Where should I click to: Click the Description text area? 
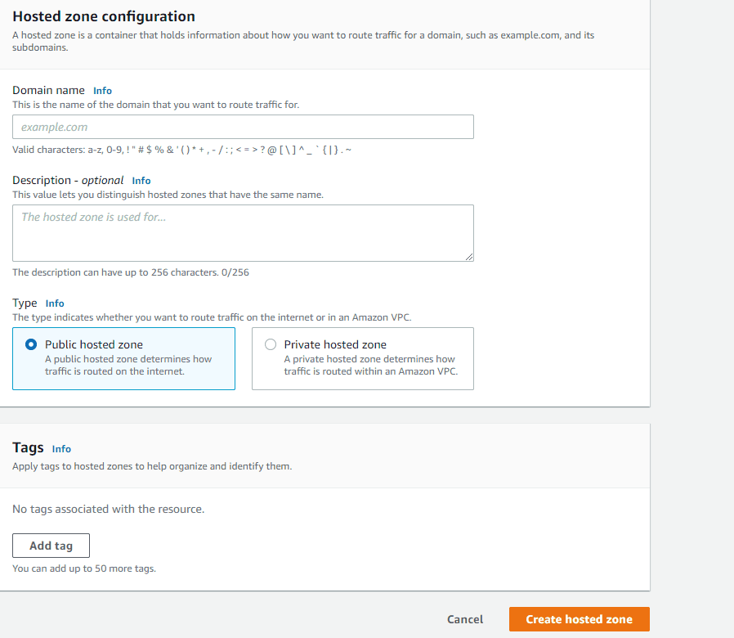(243, 233)
